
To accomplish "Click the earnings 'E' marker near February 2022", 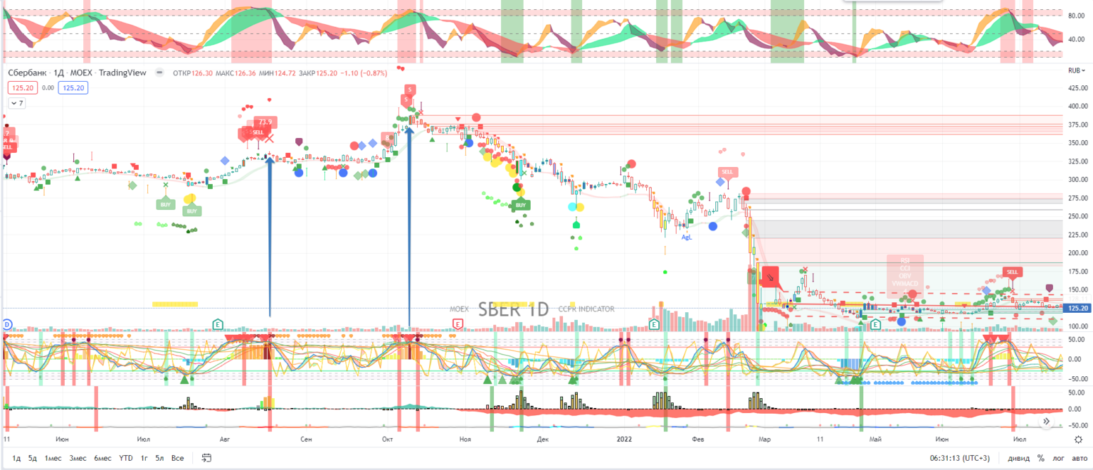I will [x=654, y=324].
